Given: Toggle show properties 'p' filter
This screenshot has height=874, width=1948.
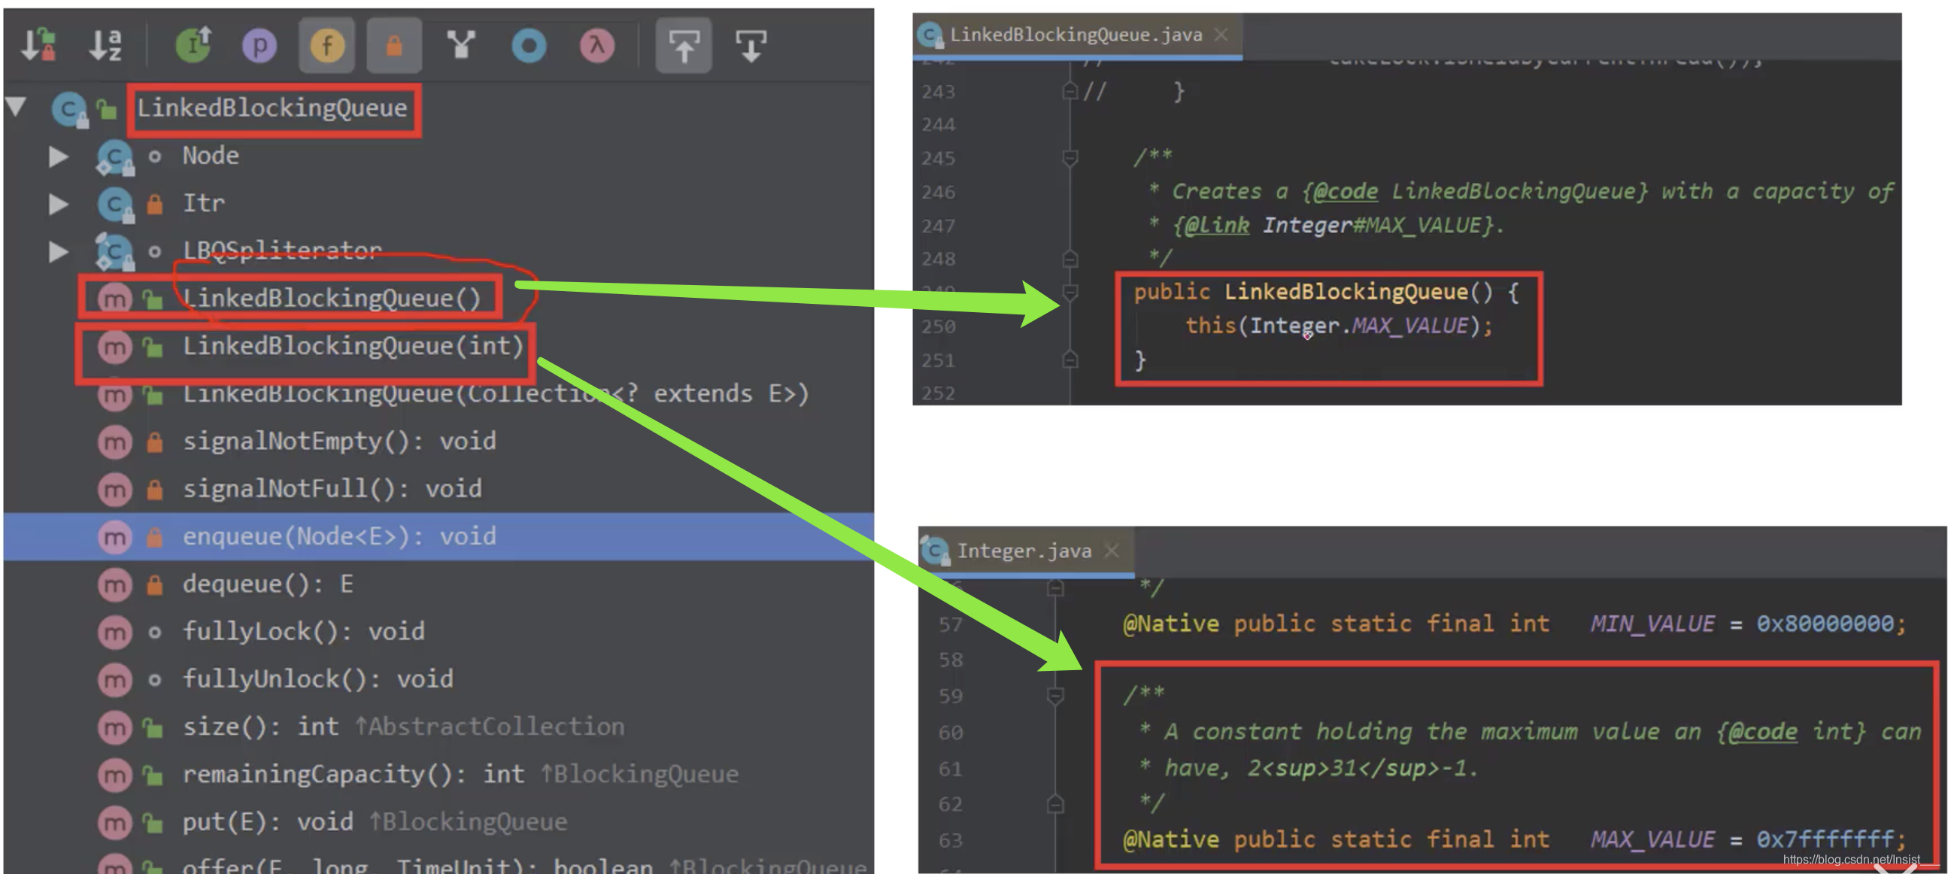Looking at the screenshot, I should tap(259, 45).
